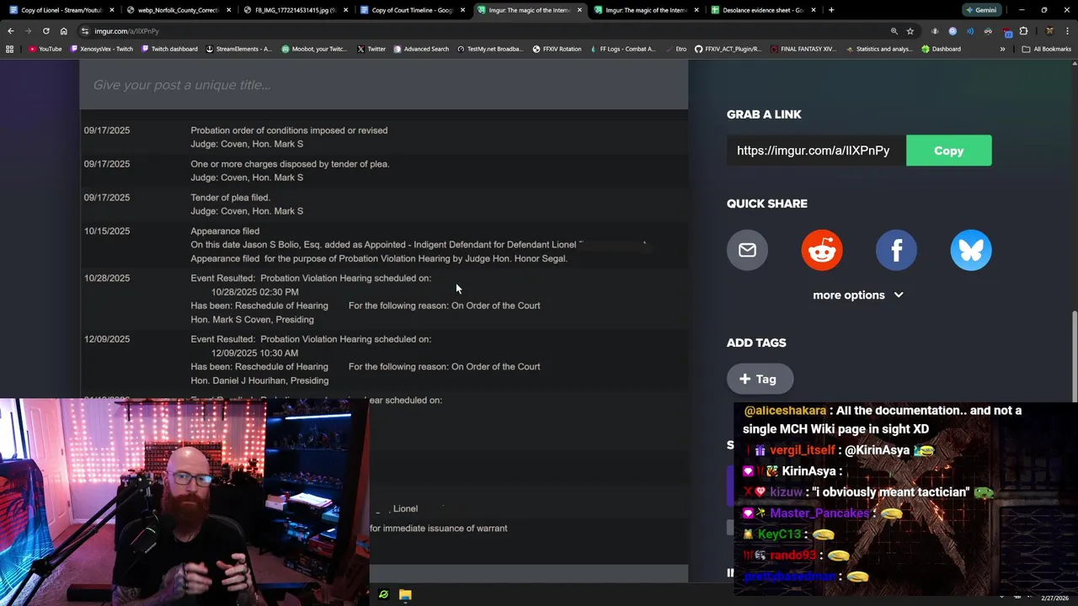Click the extension icon with 17 badge
Viewport: 1078px width, 606px height.
click(1006, 32)
